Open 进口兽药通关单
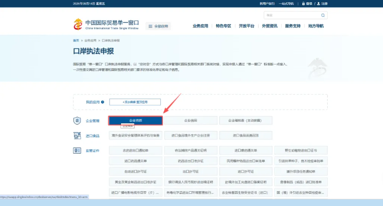 coord(246,150)
